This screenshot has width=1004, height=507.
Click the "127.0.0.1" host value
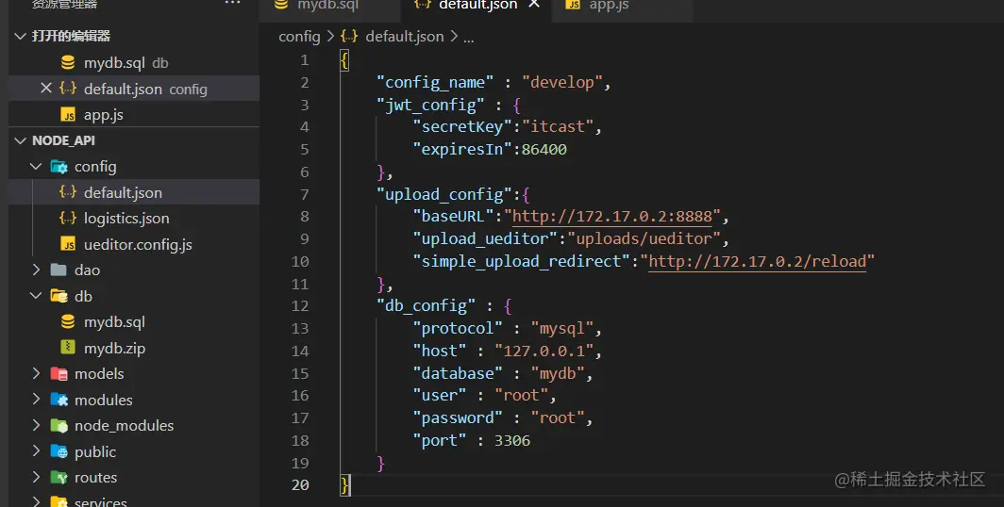click(544, 351)
